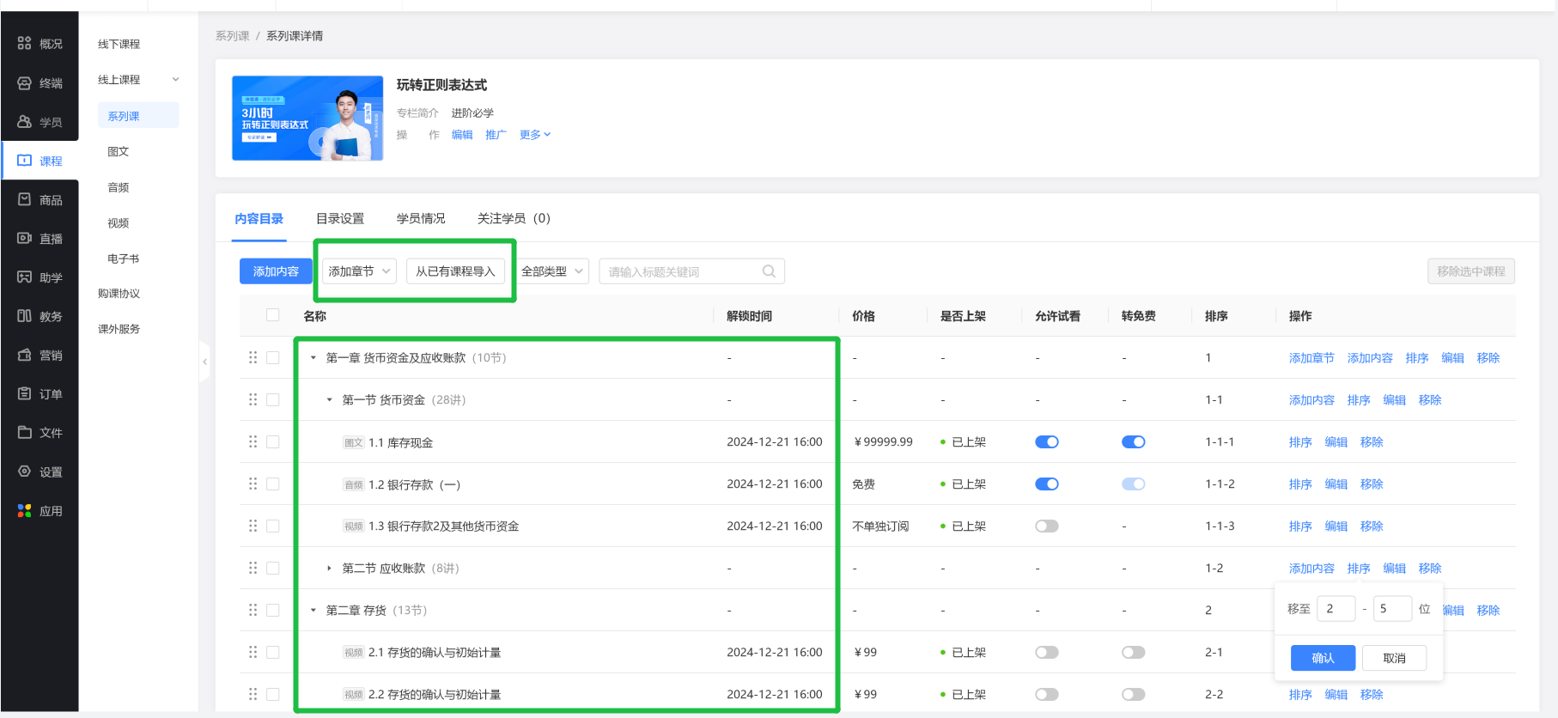Toggle 允许试看 switch for 1.1 库存现金

pos(1046,442)
